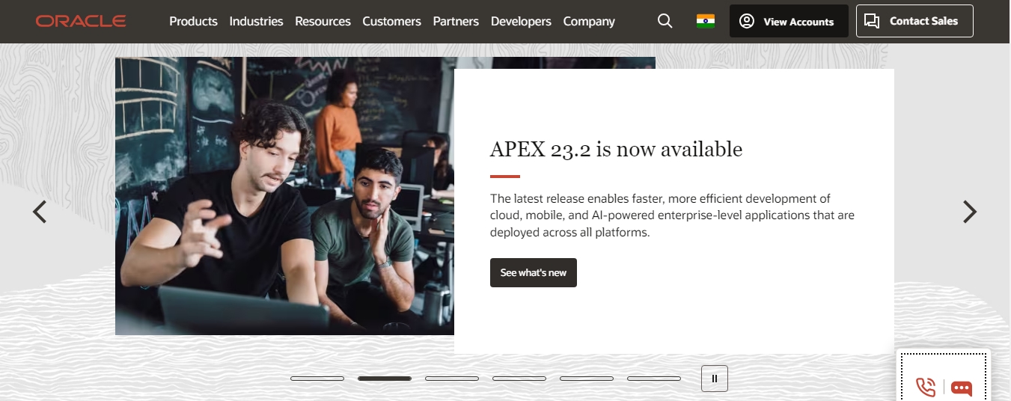Pause the carousel autoplay
Screen dimensions: 1011x401
tap(715, 379)
